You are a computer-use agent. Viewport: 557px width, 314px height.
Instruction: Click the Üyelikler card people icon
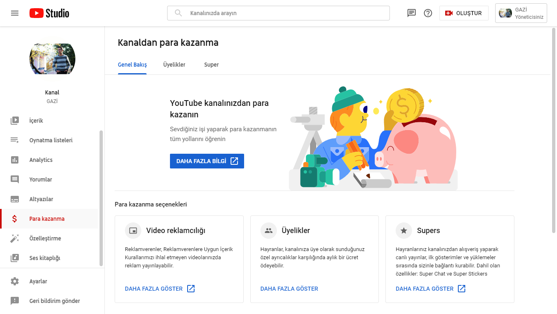[268, 231]
